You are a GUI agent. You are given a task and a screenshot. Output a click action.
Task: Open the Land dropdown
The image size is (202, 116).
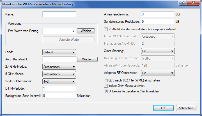[59, 52]
